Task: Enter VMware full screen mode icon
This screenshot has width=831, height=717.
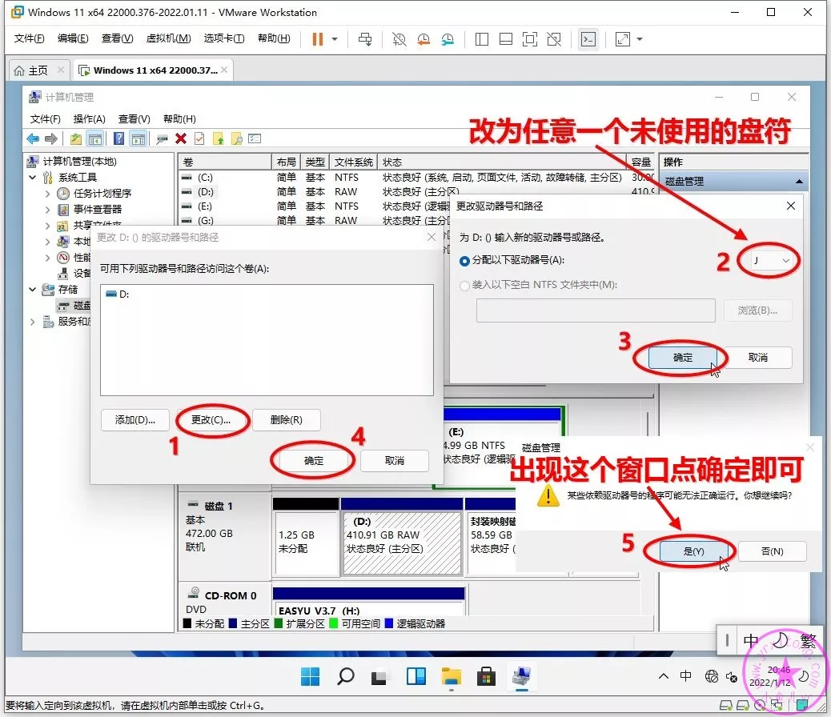Action: pos(529,39)
